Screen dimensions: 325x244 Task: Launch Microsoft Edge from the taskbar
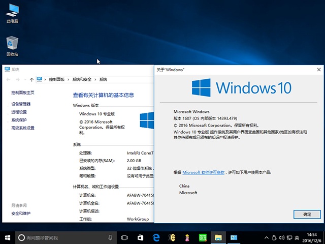(x=156, y=237)
